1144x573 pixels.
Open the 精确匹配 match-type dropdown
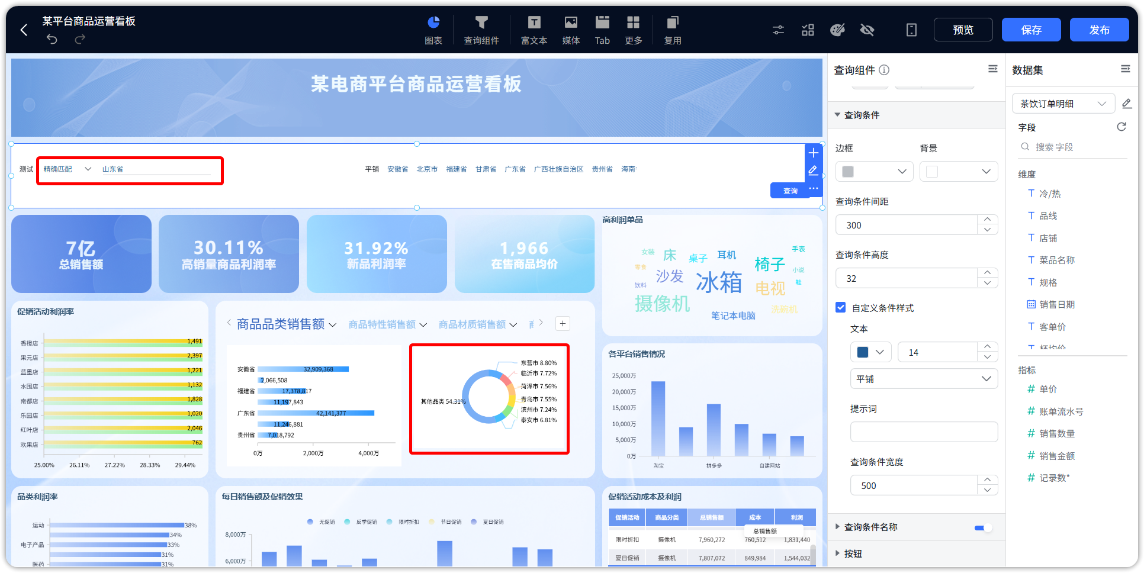tap(67, 169)
